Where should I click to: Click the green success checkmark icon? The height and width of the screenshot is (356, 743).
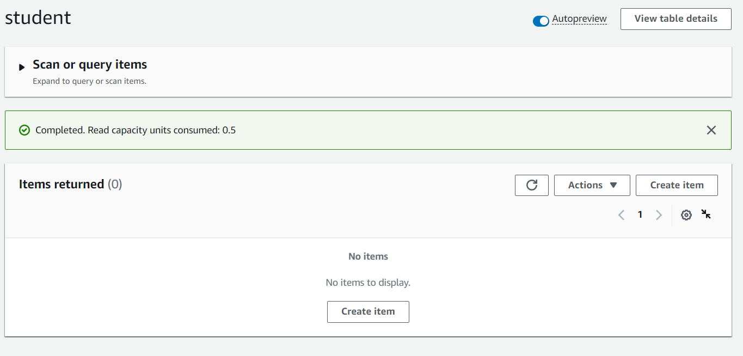(24, 130)
